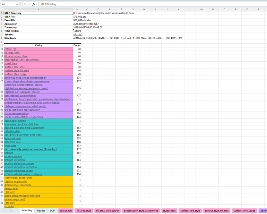Viewport: 267px width, 214px height.
Task: Expand the function list arrow beside fx
Action: (37, 4)
